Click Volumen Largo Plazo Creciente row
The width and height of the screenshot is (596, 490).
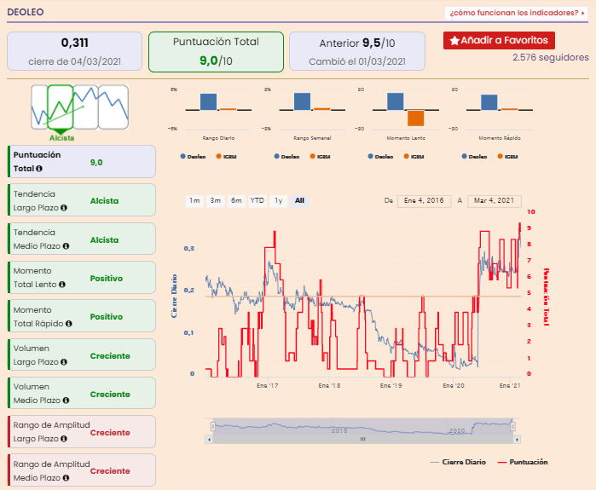[x=82, y=355]
